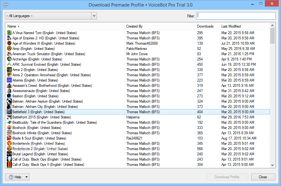Viewport: 281px width, 186px height.
Task: Click the ARK: Survival Evolved icon
Action: [9, 64]
